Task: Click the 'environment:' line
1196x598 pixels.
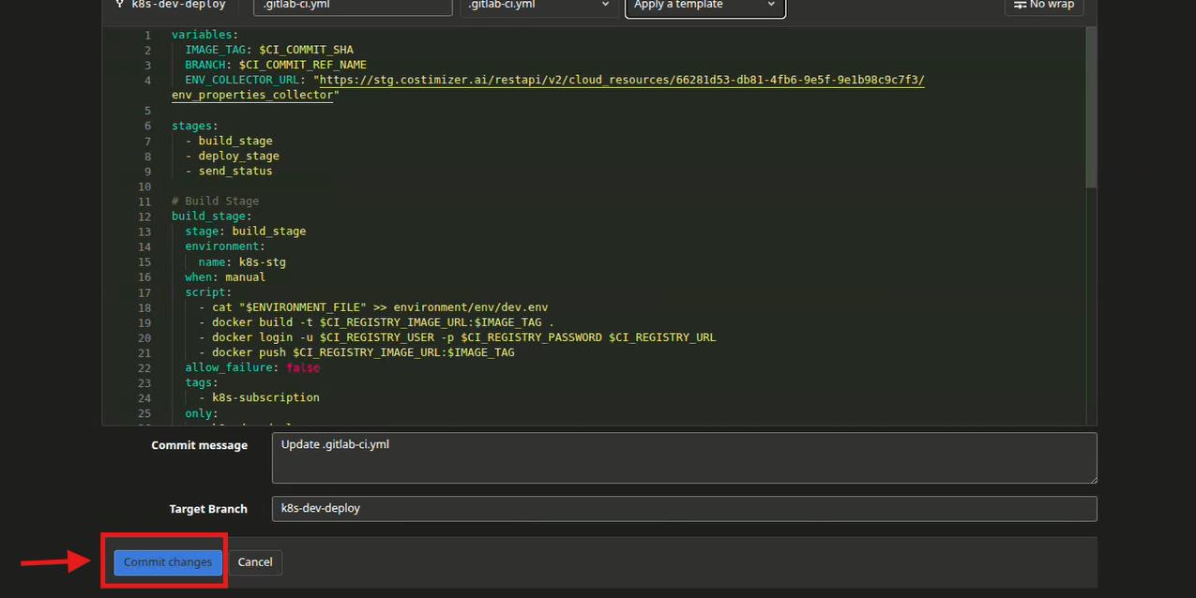Action: click(x=225, y=247)
